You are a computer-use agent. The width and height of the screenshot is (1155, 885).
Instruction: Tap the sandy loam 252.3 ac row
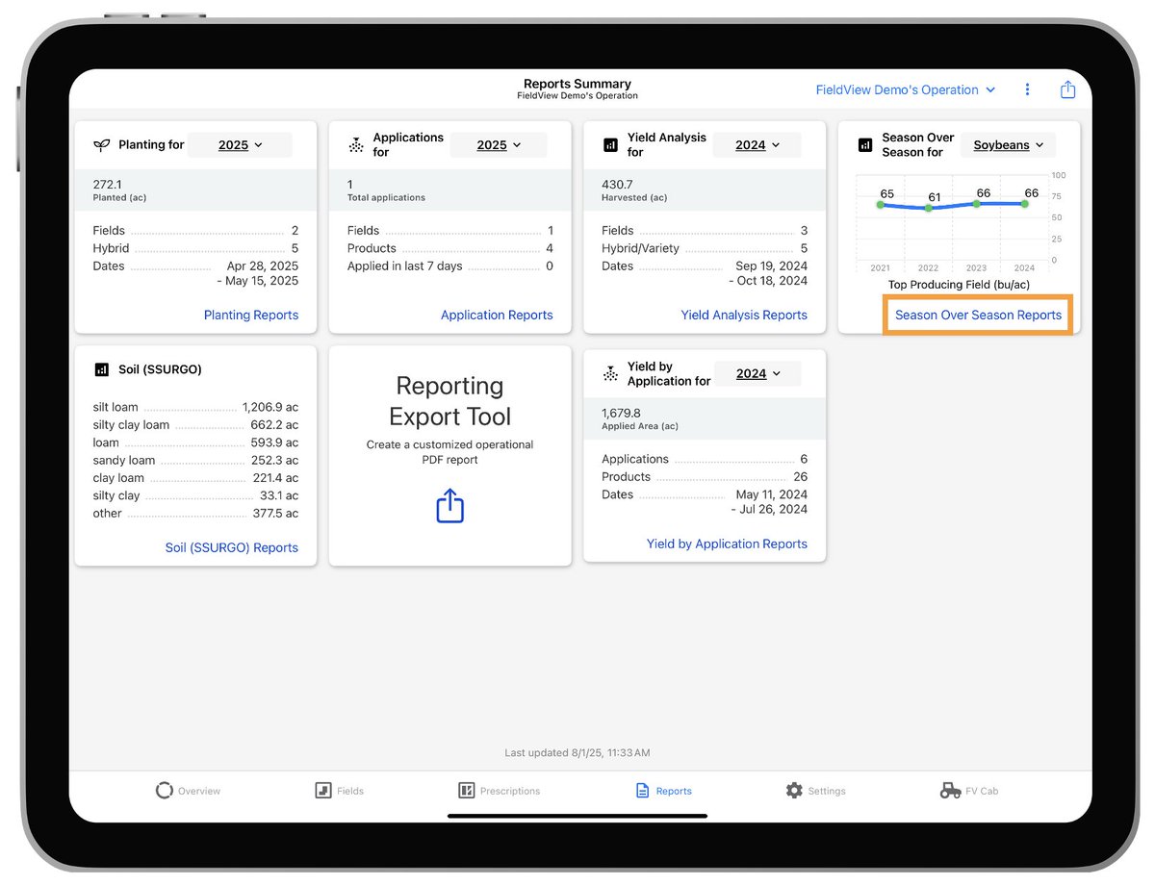pyautogui.click(x=195, y=461)
